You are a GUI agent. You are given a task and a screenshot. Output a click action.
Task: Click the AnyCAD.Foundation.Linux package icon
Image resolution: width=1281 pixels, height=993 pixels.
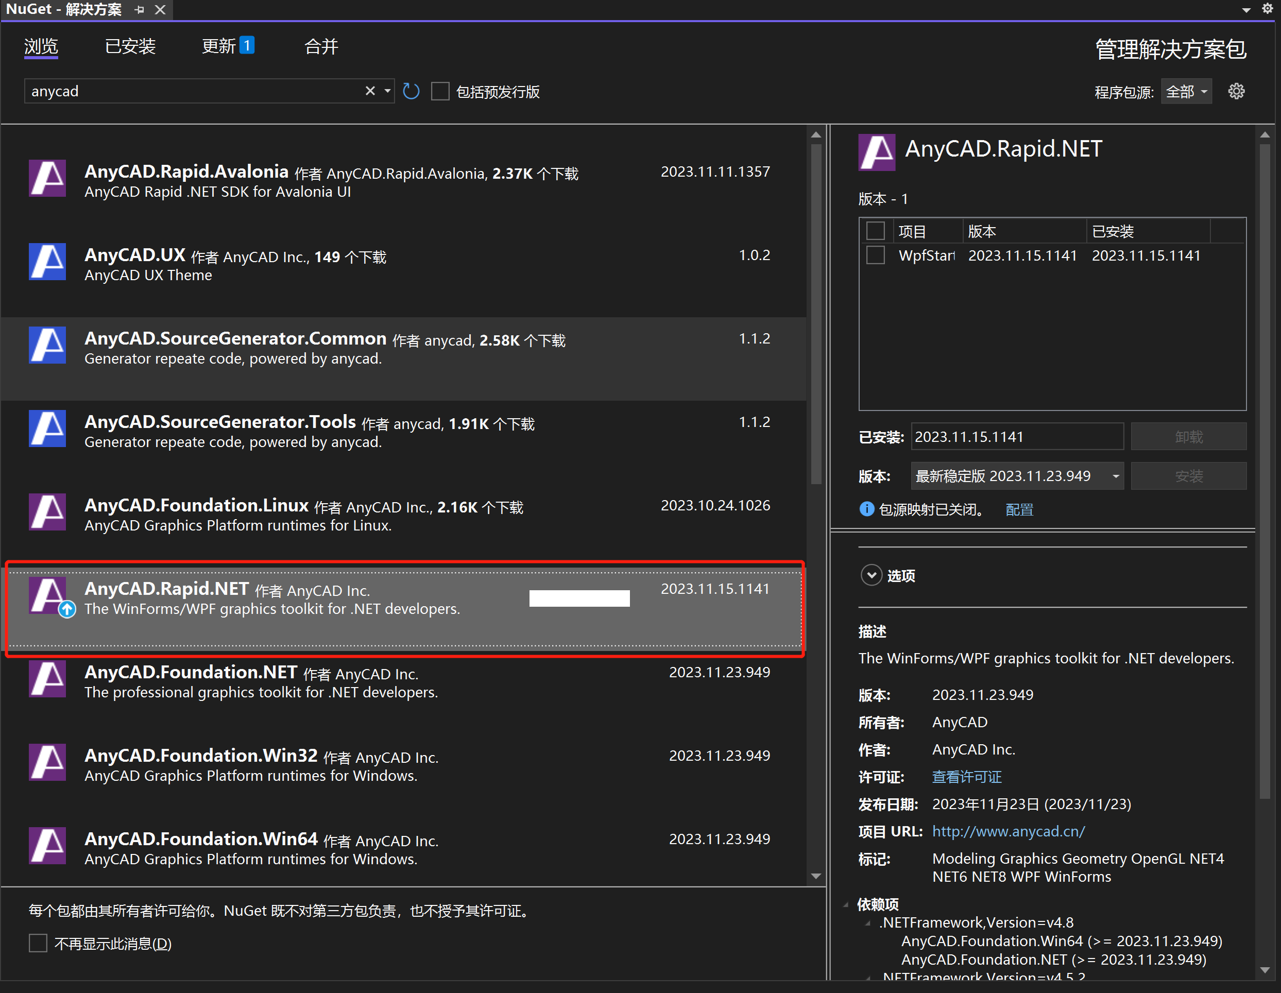47,511
